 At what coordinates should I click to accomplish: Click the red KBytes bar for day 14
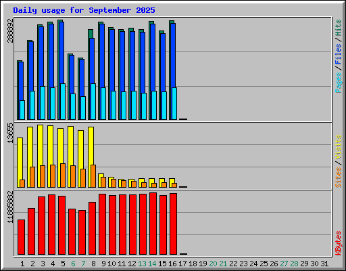point(153,224)
